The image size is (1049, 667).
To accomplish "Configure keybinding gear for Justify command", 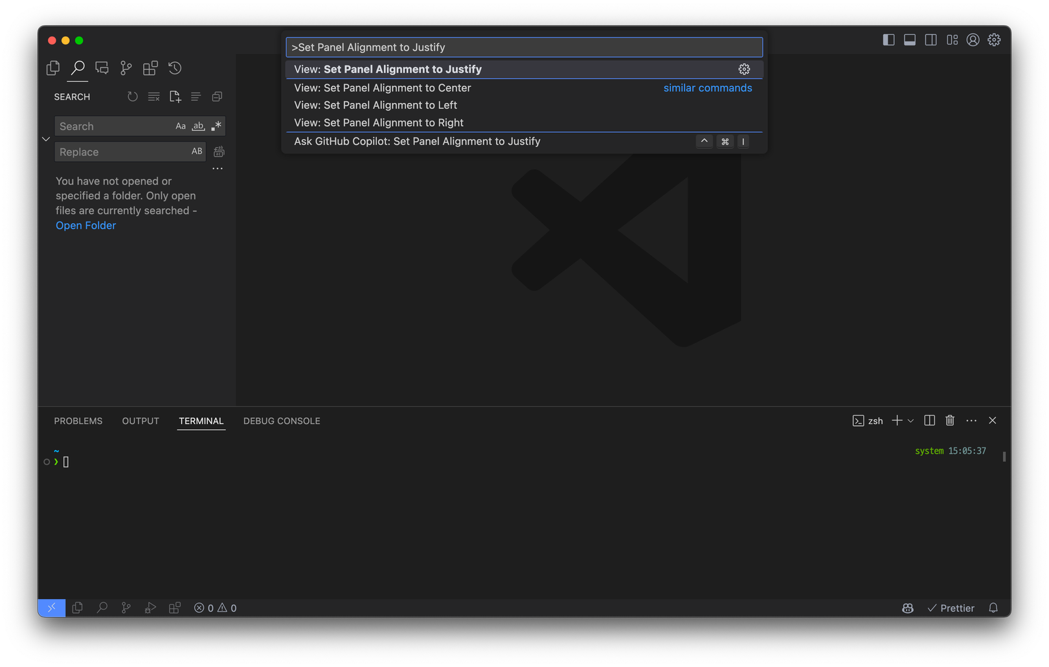I will [x=744, y=69].
